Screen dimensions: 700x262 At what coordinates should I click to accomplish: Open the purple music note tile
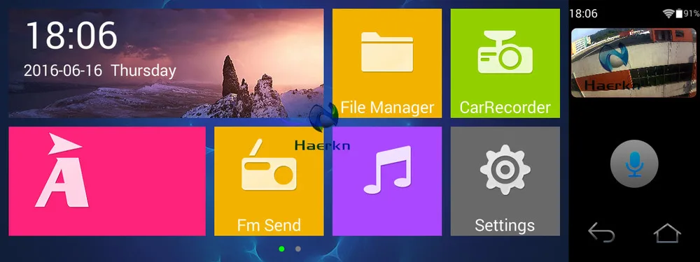point(387,181)
